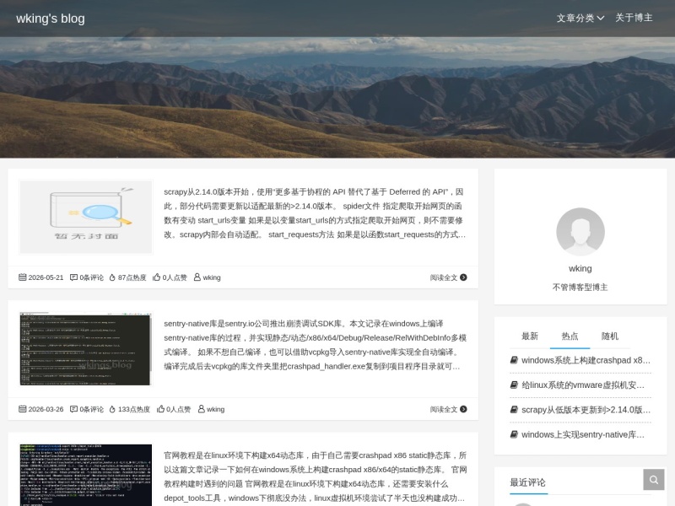Click the comment icon on the 2026-03-26 post
Viewport: 675px width, 506px height.
tap(73, 409)
